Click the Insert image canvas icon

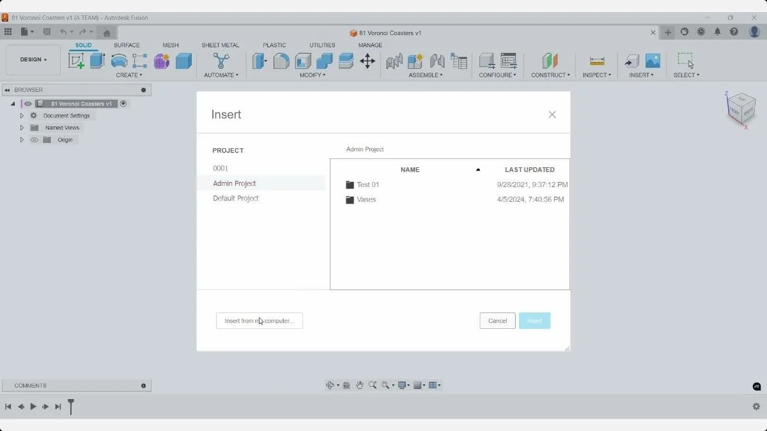(653, 61)
